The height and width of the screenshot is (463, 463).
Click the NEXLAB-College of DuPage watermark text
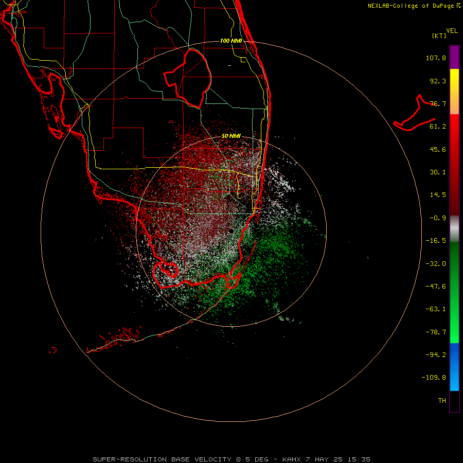(414, 6)
